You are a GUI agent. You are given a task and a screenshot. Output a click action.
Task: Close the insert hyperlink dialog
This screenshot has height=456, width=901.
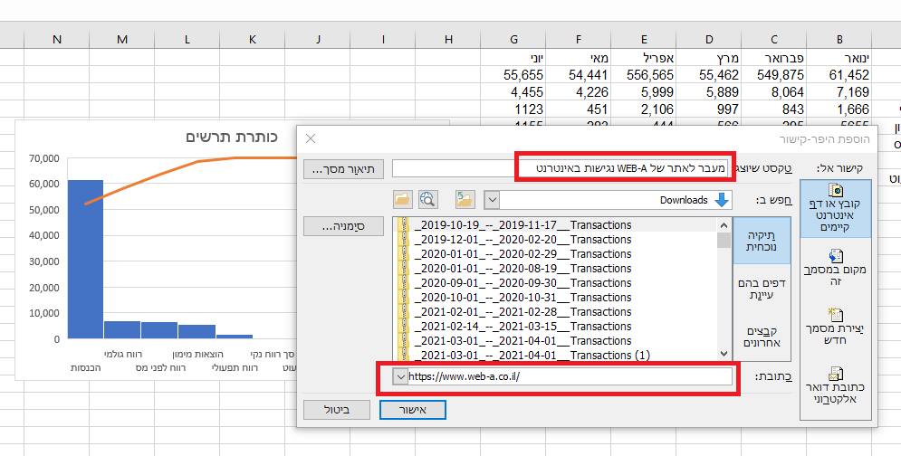point(311,138)
